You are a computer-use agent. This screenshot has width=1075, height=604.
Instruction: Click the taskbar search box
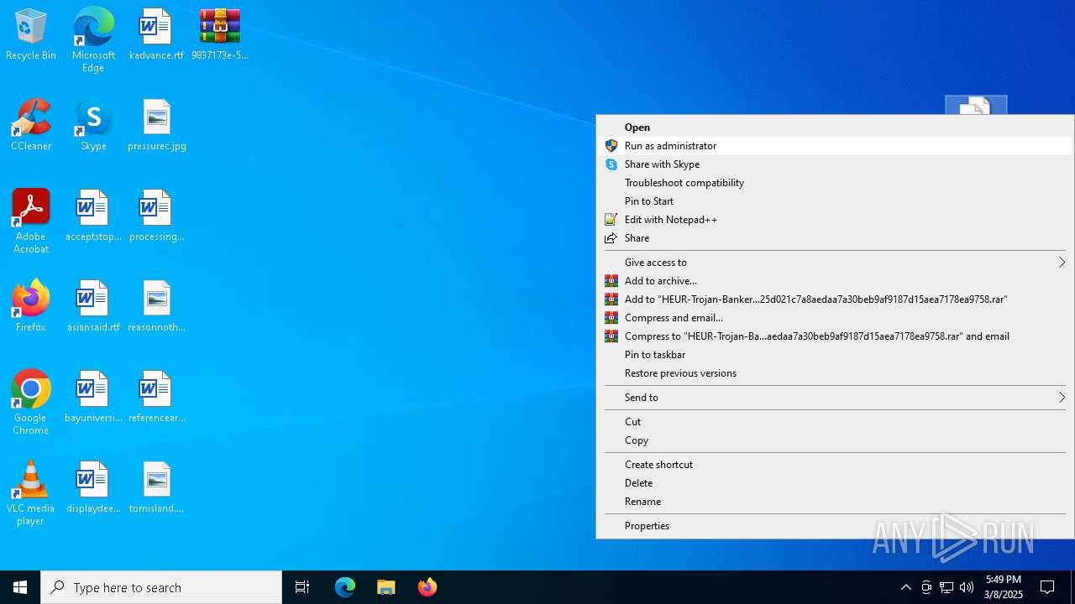tap(161, 587)
